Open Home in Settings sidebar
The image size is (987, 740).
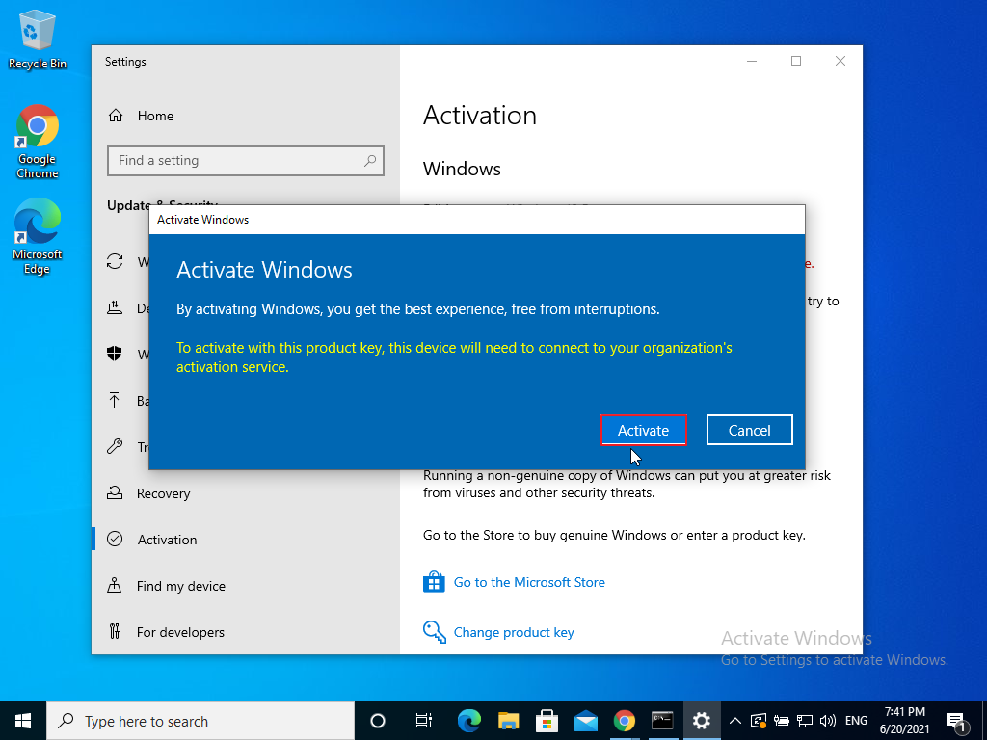click(155, 116)
